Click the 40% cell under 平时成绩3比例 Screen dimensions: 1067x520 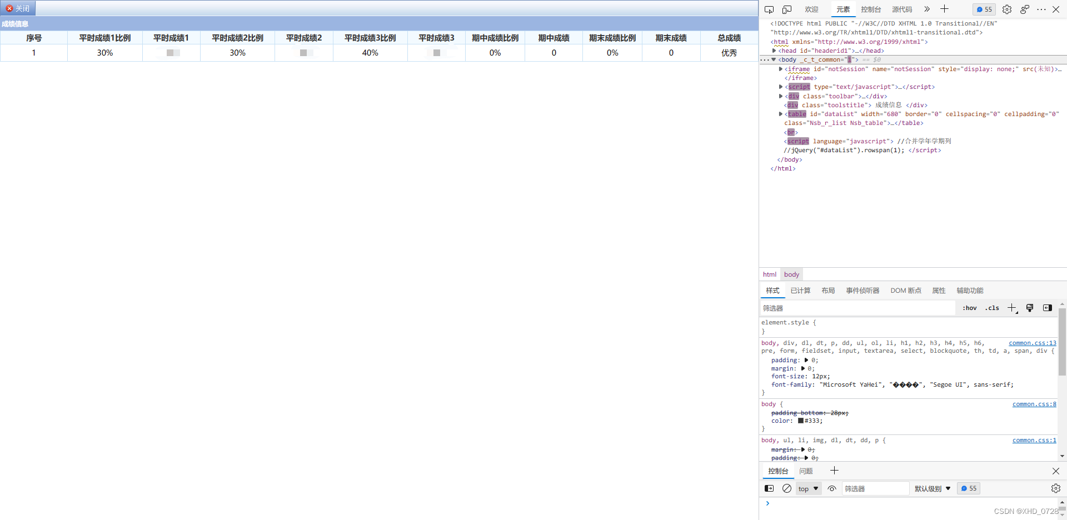(370, 53)
